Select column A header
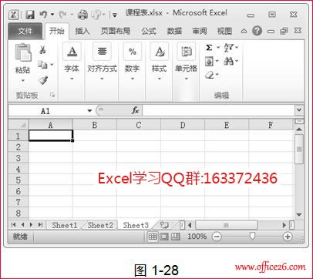Viewport: 313px width, 279px height. coord(50,125)
